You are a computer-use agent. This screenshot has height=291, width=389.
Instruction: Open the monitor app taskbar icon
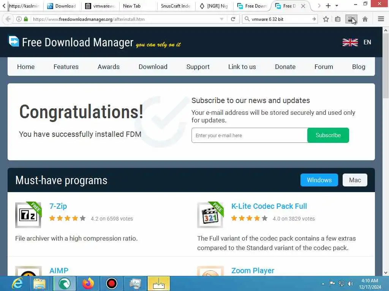coord(135,283)
